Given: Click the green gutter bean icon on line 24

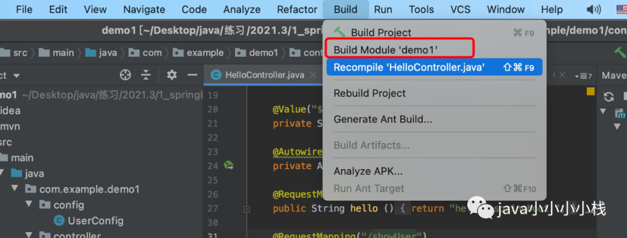Looking at the screenshot, I should coord(228,166).
